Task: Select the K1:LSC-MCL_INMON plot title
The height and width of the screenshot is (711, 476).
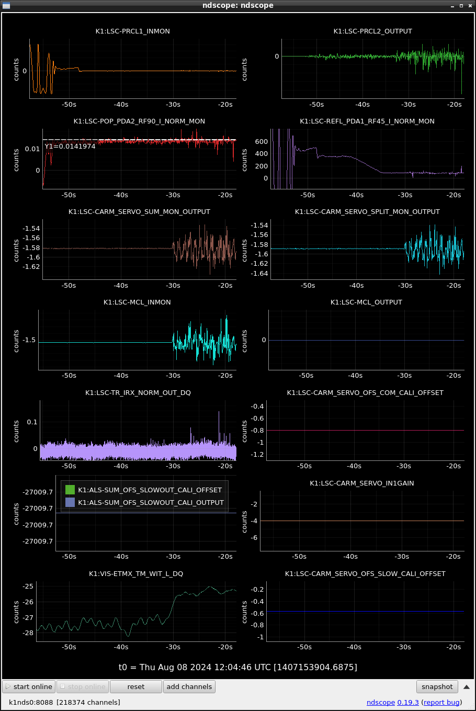Action: coord(137,302)
